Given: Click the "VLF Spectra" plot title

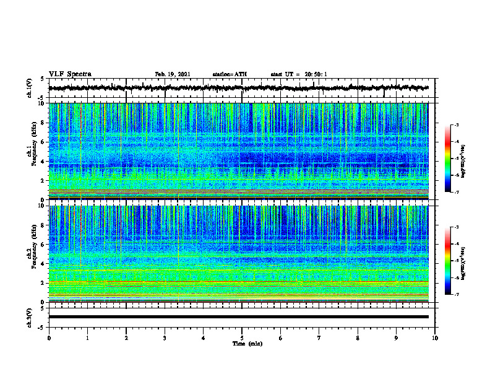Looking at the screenshot, I should tap(70, 74).
